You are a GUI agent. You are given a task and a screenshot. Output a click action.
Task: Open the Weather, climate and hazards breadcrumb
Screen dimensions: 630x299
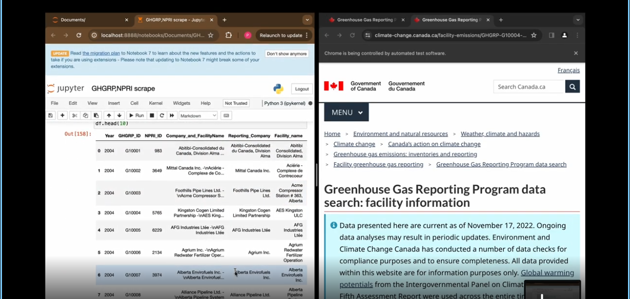(x=500, y=134)
